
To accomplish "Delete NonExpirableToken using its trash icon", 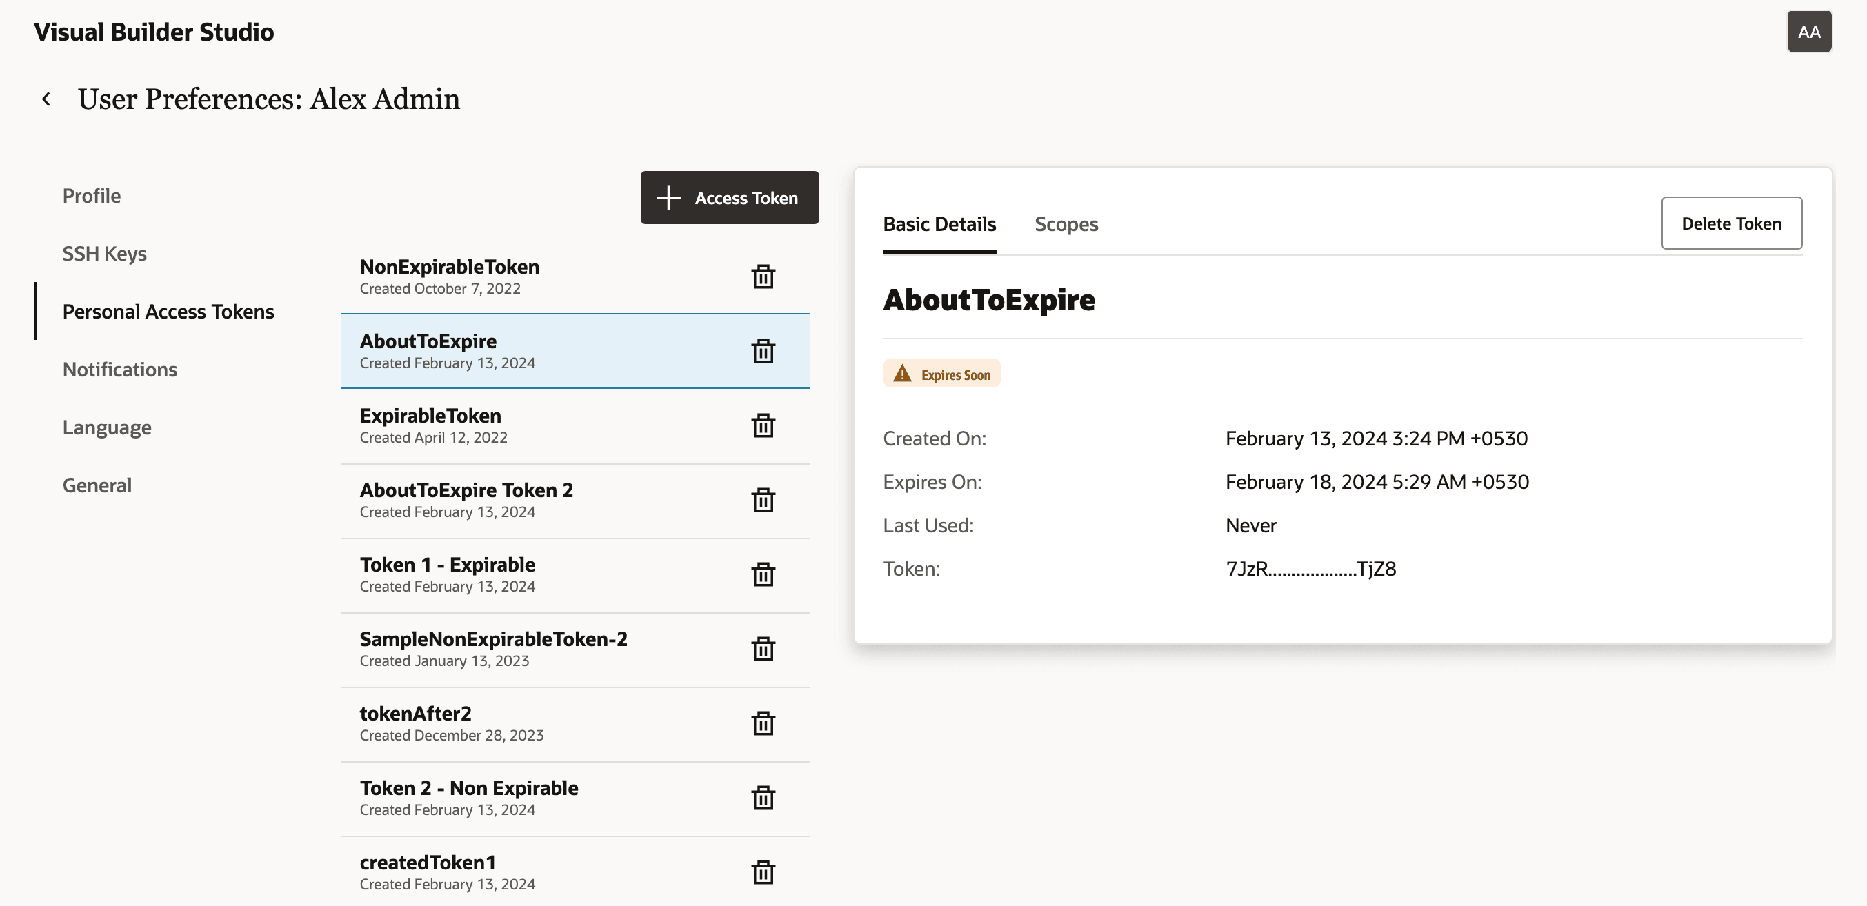I will (762, 276).
